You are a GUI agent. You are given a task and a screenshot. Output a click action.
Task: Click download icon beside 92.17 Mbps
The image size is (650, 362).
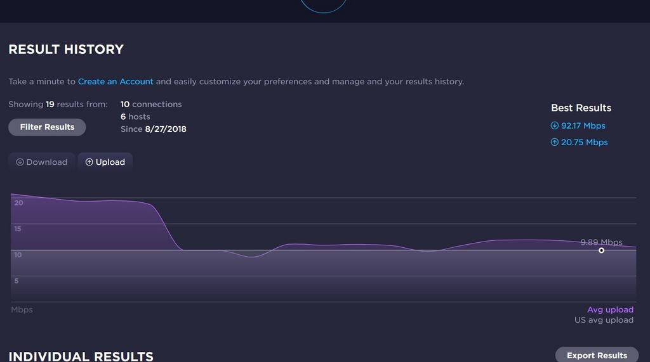[x=554, y=126]
